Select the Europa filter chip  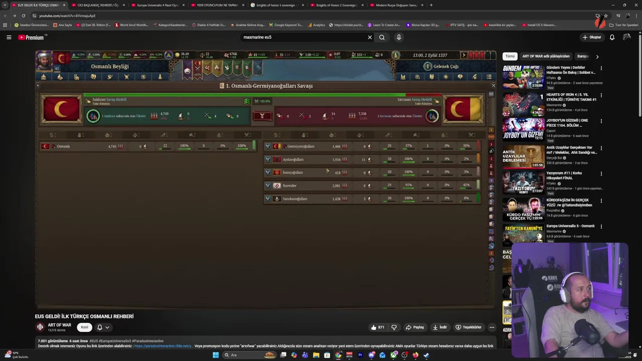click(x=583, y=56)
